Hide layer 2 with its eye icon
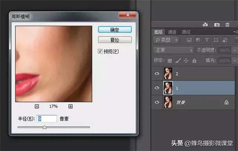238x151 pixels. 157,74
